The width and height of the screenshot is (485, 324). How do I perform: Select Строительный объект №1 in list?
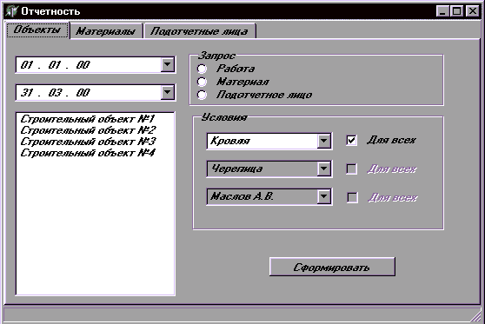click(x=88, y=119)
